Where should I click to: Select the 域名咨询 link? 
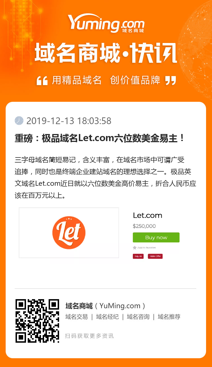138,317
